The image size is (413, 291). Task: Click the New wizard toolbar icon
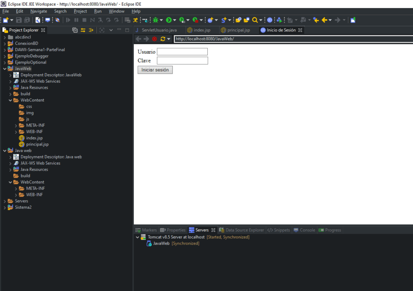tap(6, 20)
